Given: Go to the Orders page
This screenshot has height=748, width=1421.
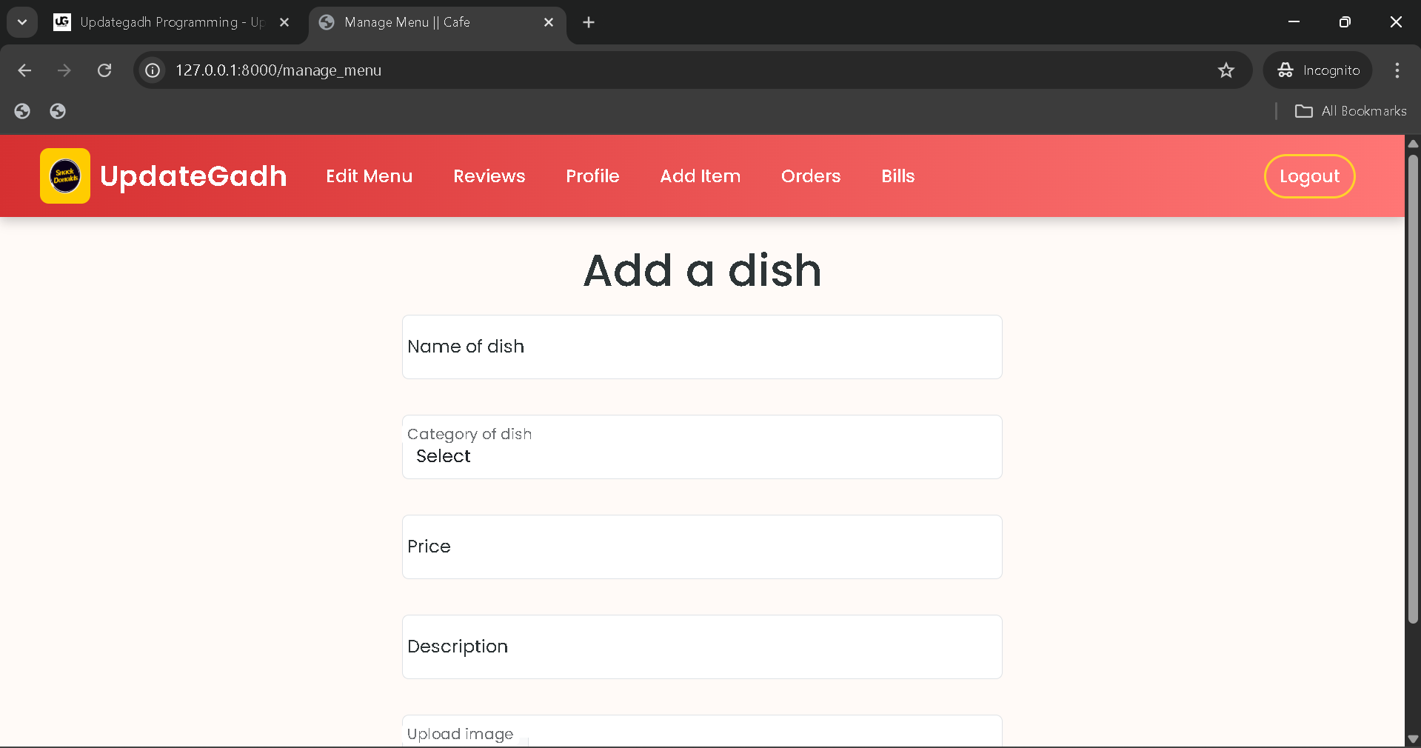Looking at the screenshot, I should click(x=810, y=176).
